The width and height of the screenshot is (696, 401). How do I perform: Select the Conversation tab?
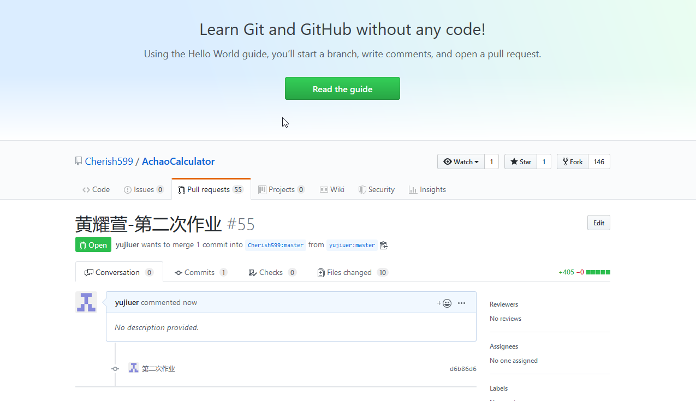[x=119, y=272]
